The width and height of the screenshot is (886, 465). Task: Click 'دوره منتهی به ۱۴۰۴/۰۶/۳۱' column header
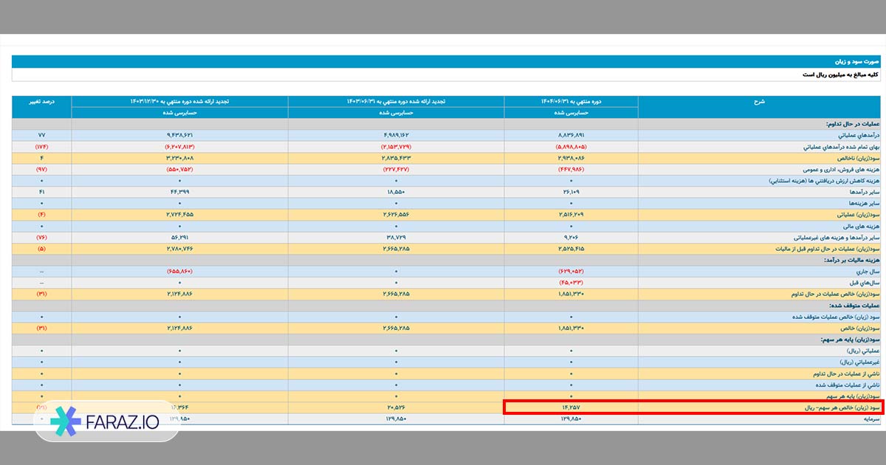(x=571, y=101)
